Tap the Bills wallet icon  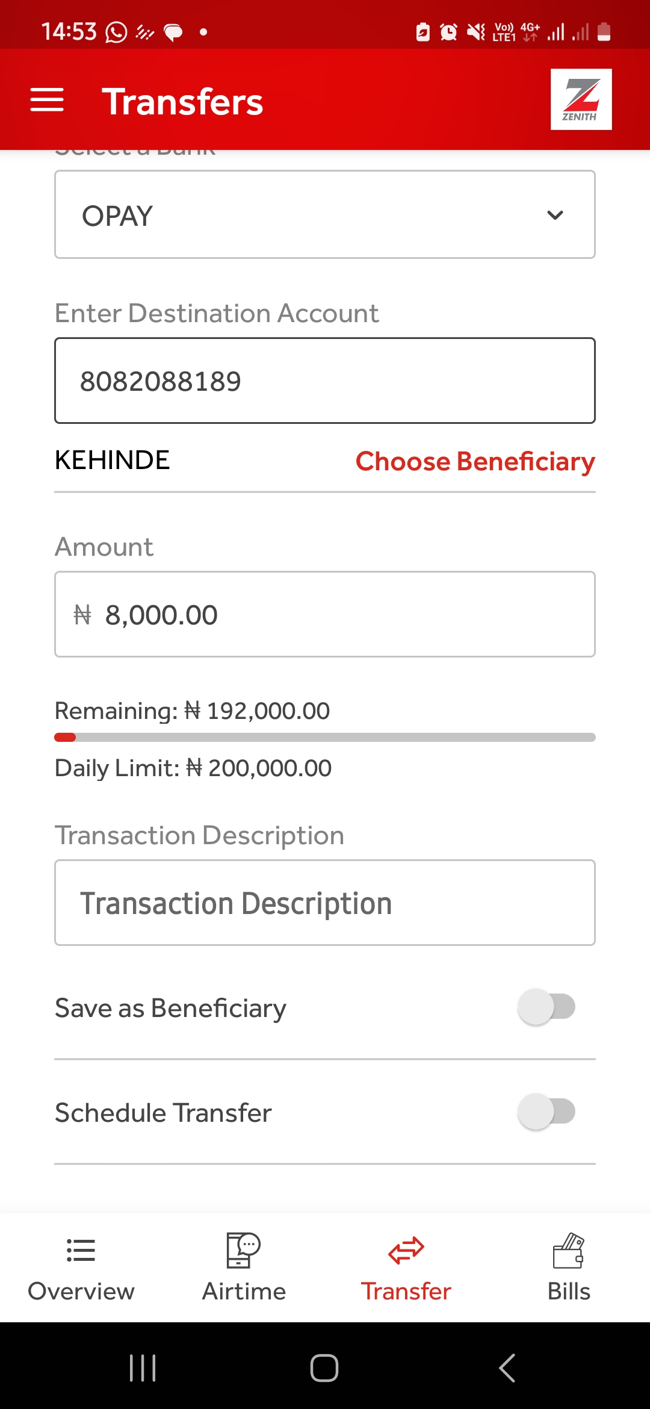pos(569,1251)
